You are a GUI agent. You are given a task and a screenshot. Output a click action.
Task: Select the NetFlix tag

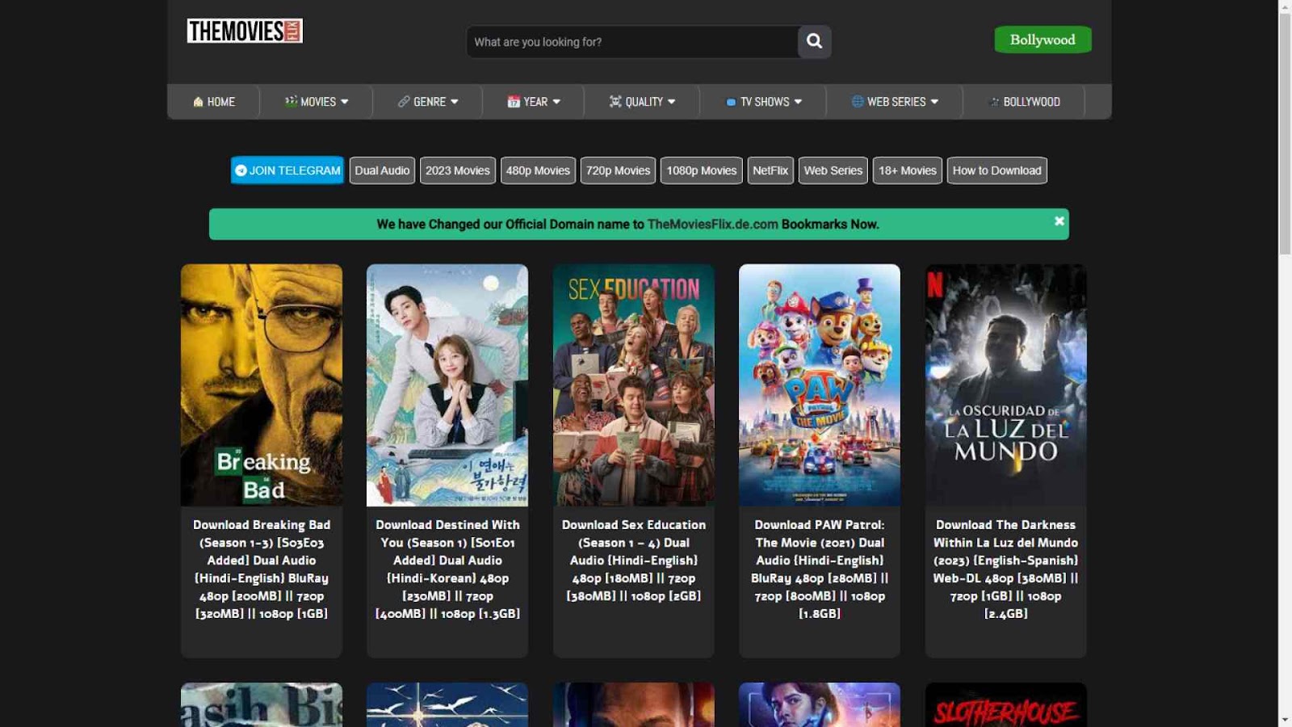(x=770, y=170)
